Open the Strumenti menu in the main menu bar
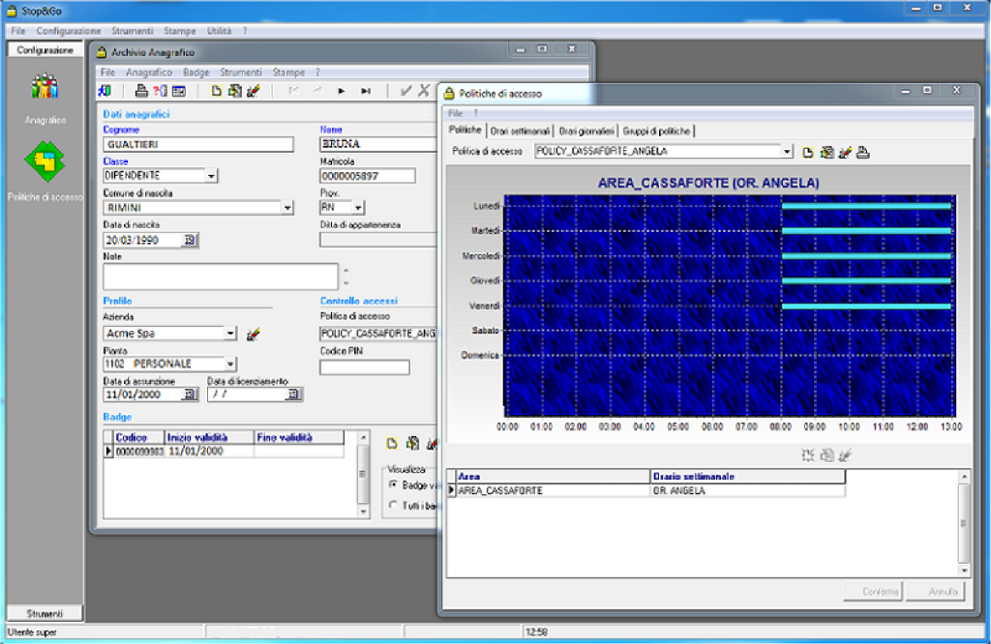The height and width of the screenshot is (644, 991). [132, 31]
